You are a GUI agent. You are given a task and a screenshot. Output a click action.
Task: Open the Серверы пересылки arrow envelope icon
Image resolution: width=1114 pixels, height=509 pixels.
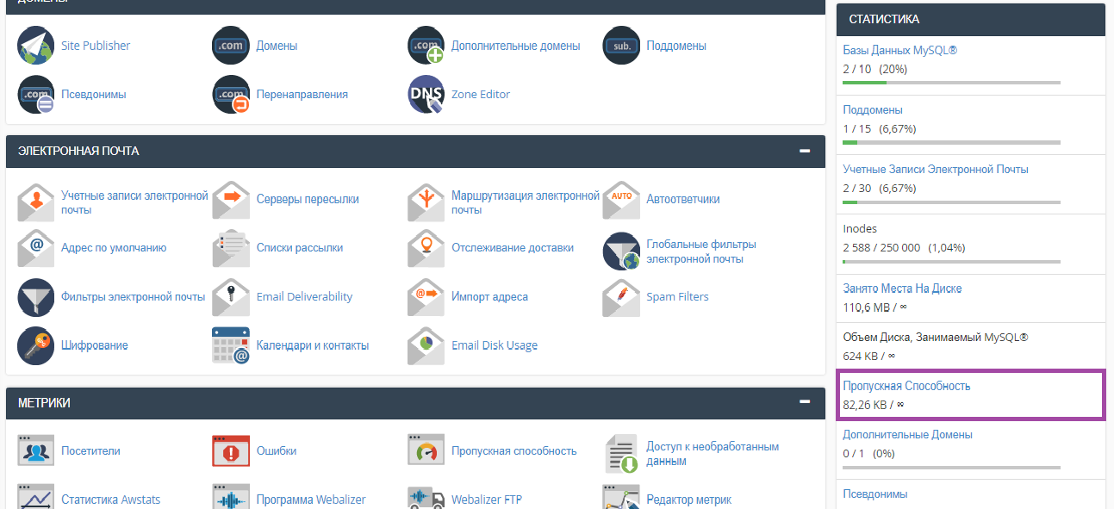(231, 200)
